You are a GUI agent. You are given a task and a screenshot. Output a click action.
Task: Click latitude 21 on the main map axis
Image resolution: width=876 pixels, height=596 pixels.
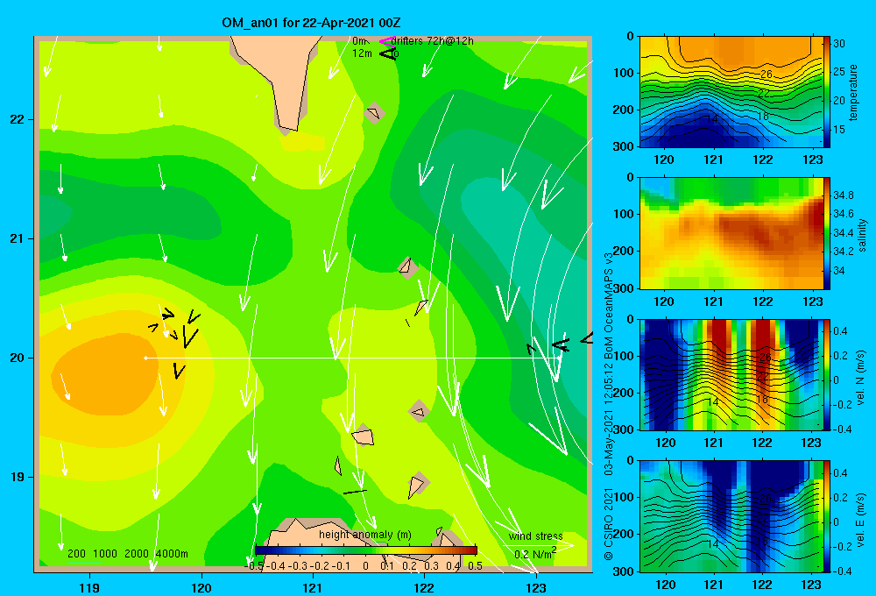click(x=18, y=238)
